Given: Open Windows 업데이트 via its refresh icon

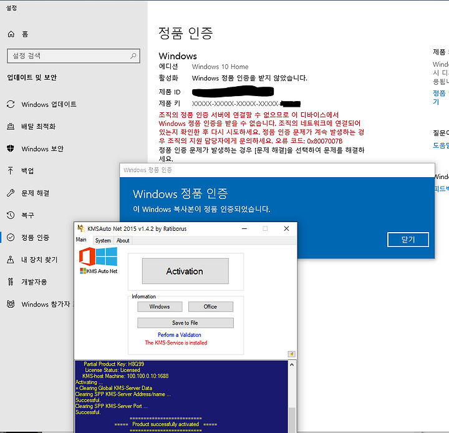Looking at the screenshot, I should [11, 104].
